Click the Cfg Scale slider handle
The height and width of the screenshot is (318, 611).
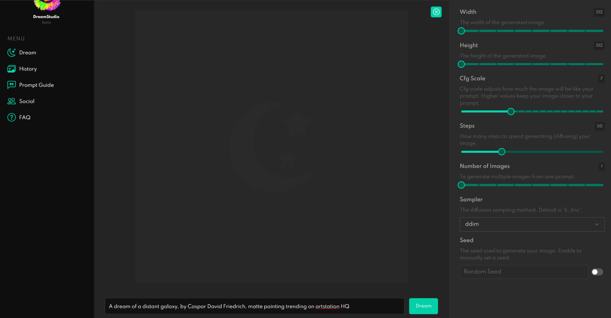[511, 111]
